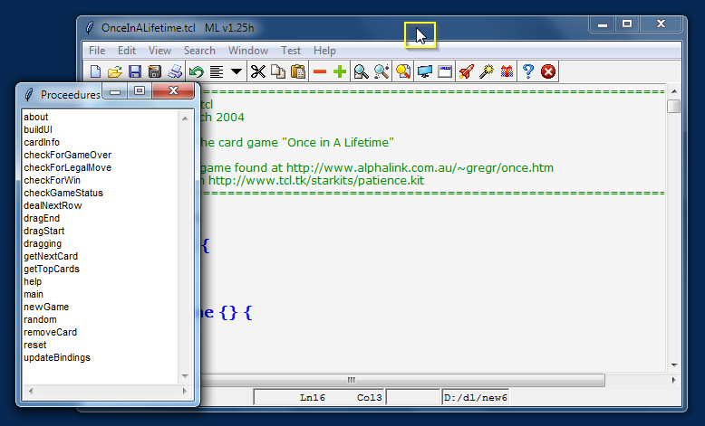The width and height of the screenshot is (705, 426).
Task: Select 'checkForLegalMove' procedure
Action: (67, 168)
